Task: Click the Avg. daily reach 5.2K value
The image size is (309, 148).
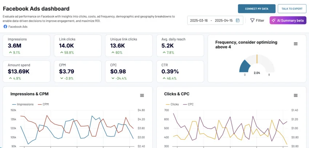Action: pyautogui.click(x=168, y=46)
